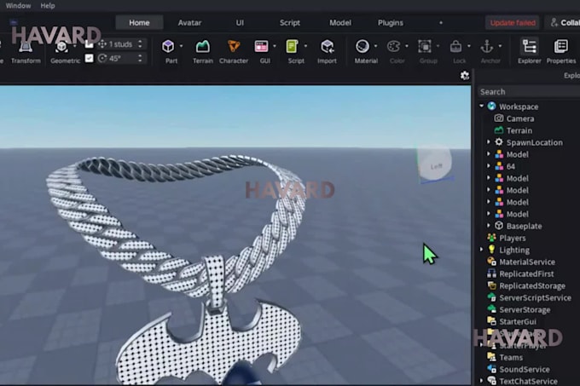The height and width of the screenshot is (386, 580).
Task: Open the Material dropdown arrow
Action: click(x=375, y=46)
